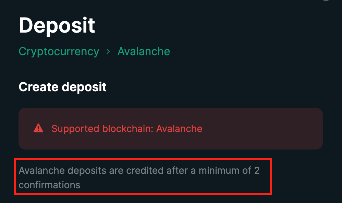Click the word credited in the notice
Image resolution: width=342 pixels, height=203 pixels.
[x=145, y=170]
